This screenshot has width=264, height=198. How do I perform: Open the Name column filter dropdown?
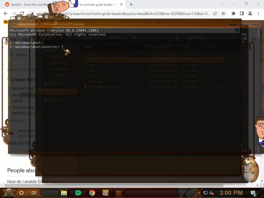point(146,47)
